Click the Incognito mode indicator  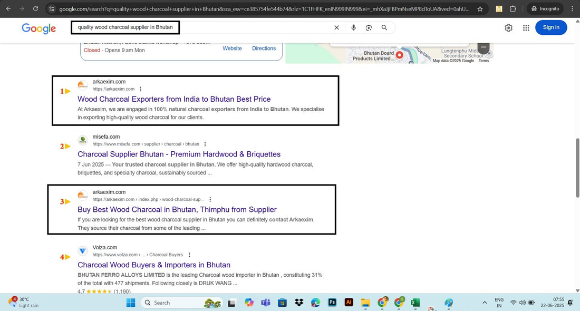[545, 8]
